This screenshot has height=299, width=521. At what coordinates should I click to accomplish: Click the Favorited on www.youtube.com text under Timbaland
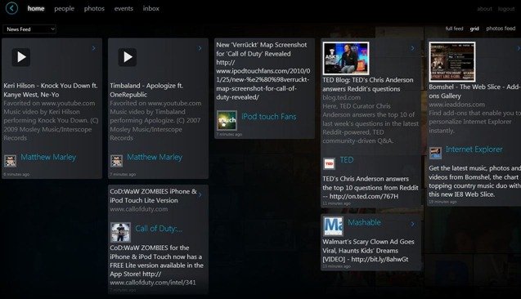pos(155,103)
